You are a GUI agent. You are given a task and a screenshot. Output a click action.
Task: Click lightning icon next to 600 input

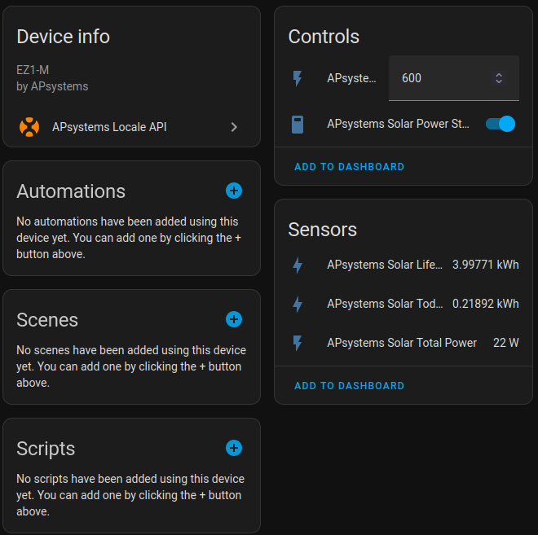298,78
